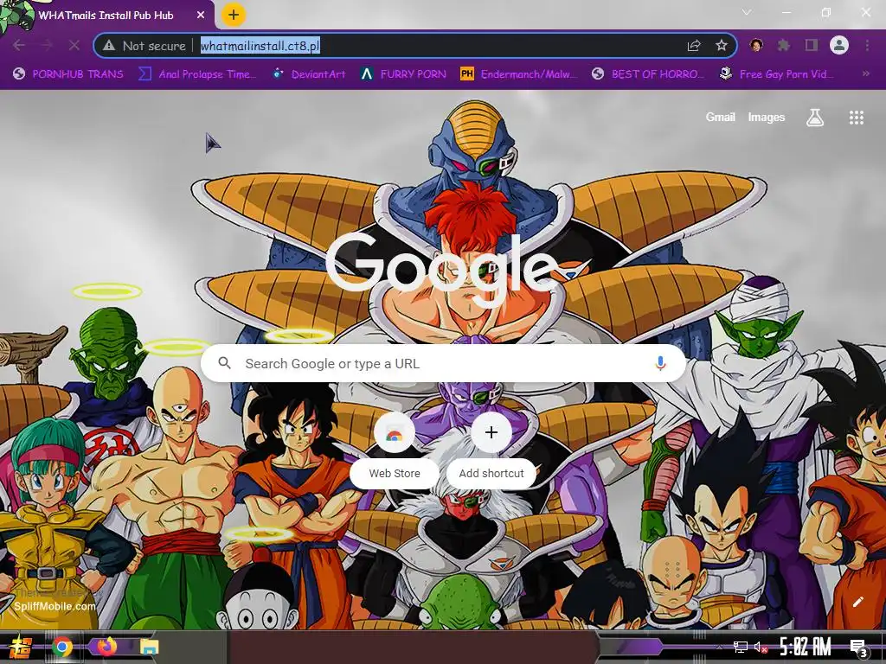Open Chrome from the taskbar
This screenshot has height=664, width=886.
62,647
